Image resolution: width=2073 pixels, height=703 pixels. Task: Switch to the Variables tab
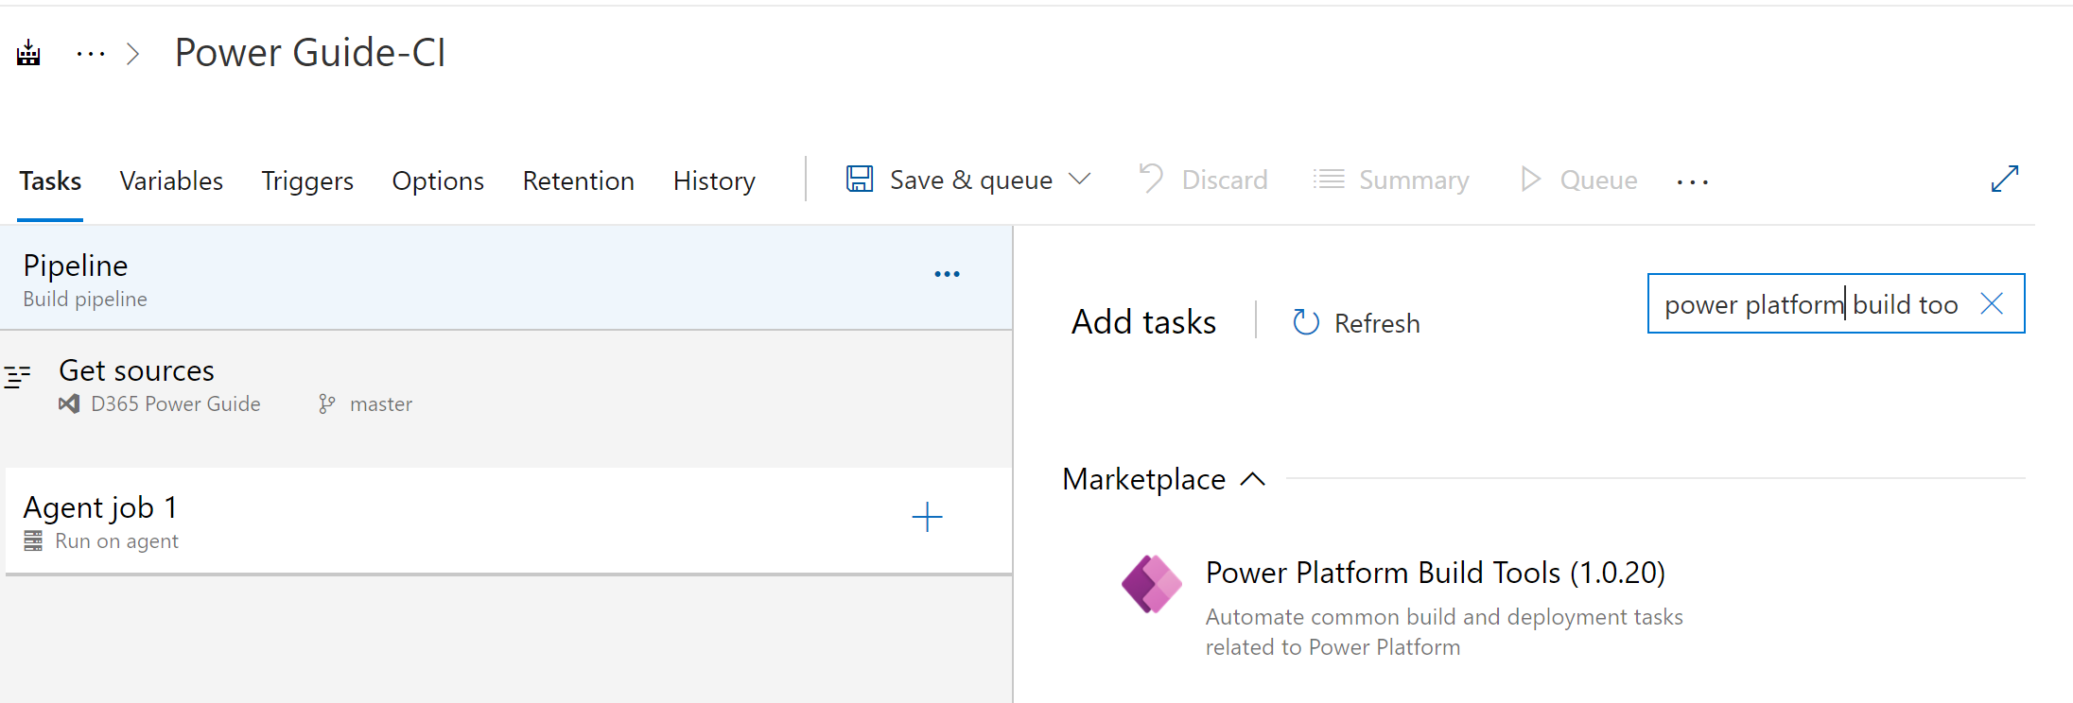(x=171, y=180)
